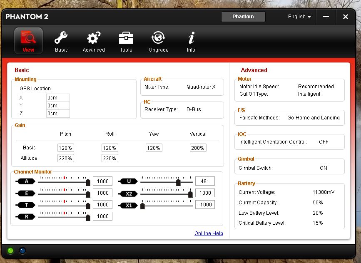Click the channel A value box
This screenshot has height=263, width=361.
103,181
